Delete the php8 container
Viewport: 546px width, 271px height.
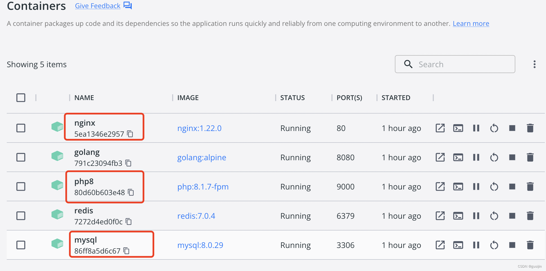point(530,187)
